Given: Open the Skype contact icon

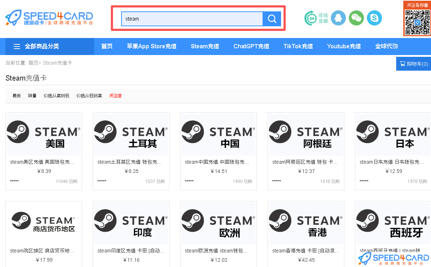Looking at the screenshot, I should coord(374,18).
